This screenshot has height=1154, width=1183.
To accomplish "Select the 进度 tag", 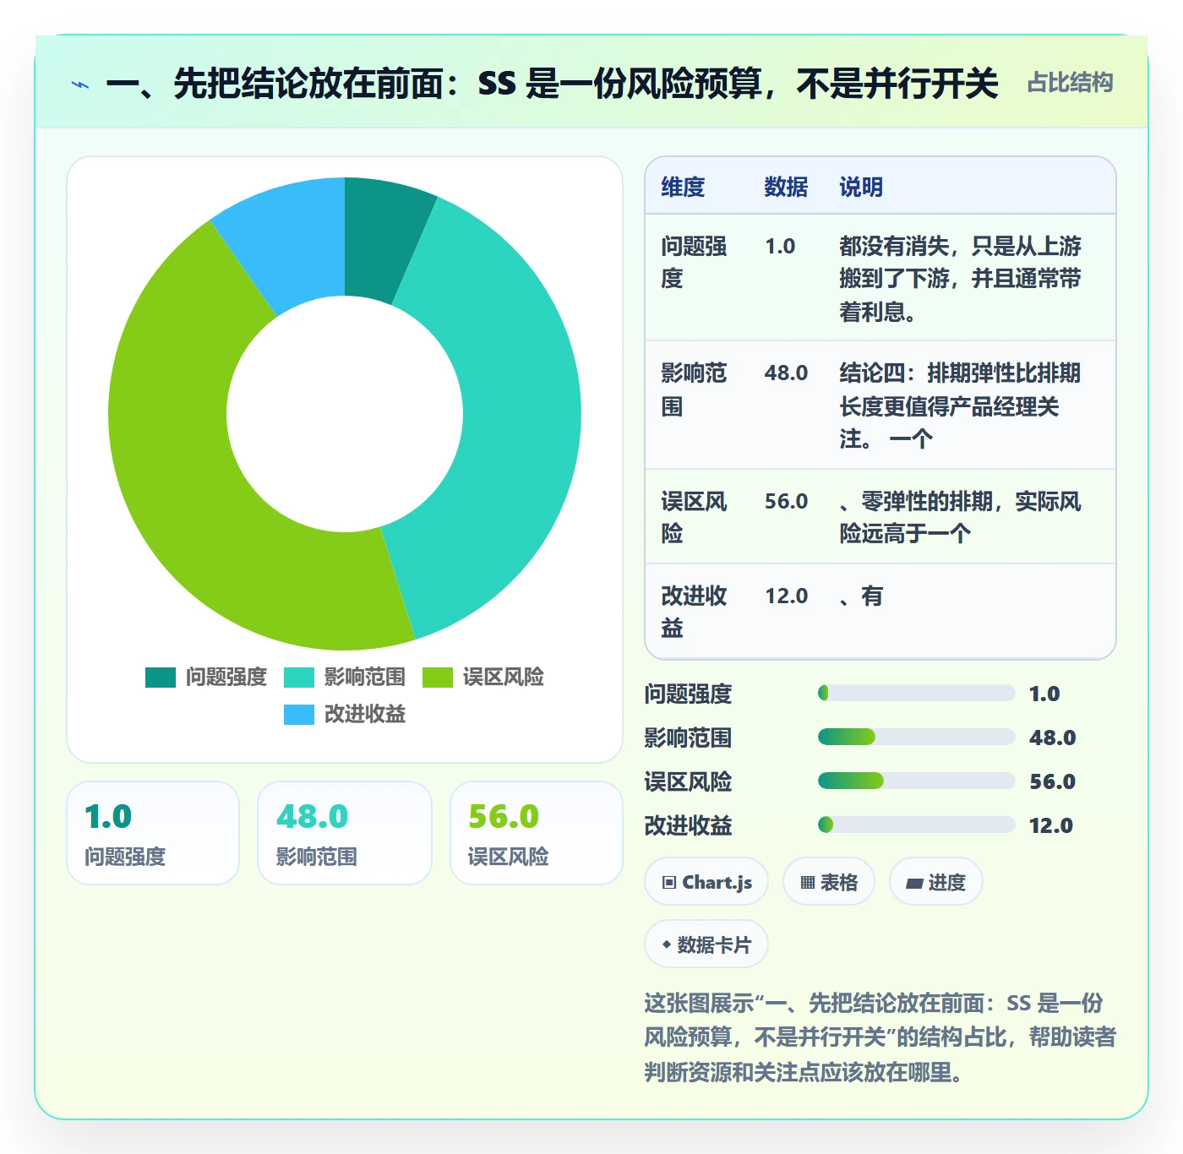I will coord(935,882).
